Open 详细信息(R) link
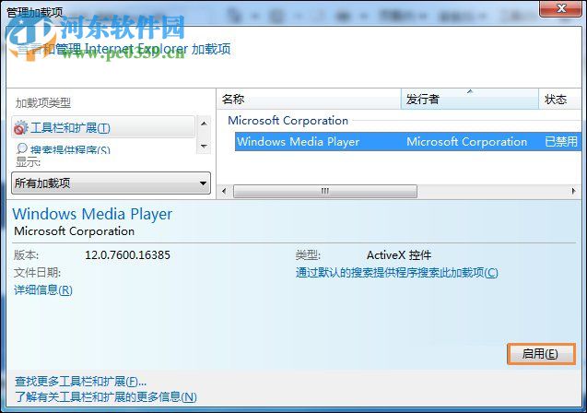The height and width of the screenshot is (413, 587). (43, 289)
